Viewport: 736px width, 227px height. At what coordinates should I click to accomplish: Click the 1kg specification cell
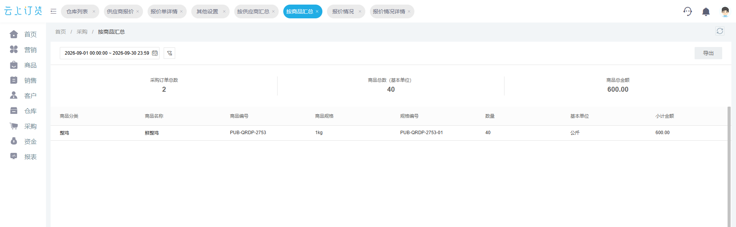coord(319,133)
